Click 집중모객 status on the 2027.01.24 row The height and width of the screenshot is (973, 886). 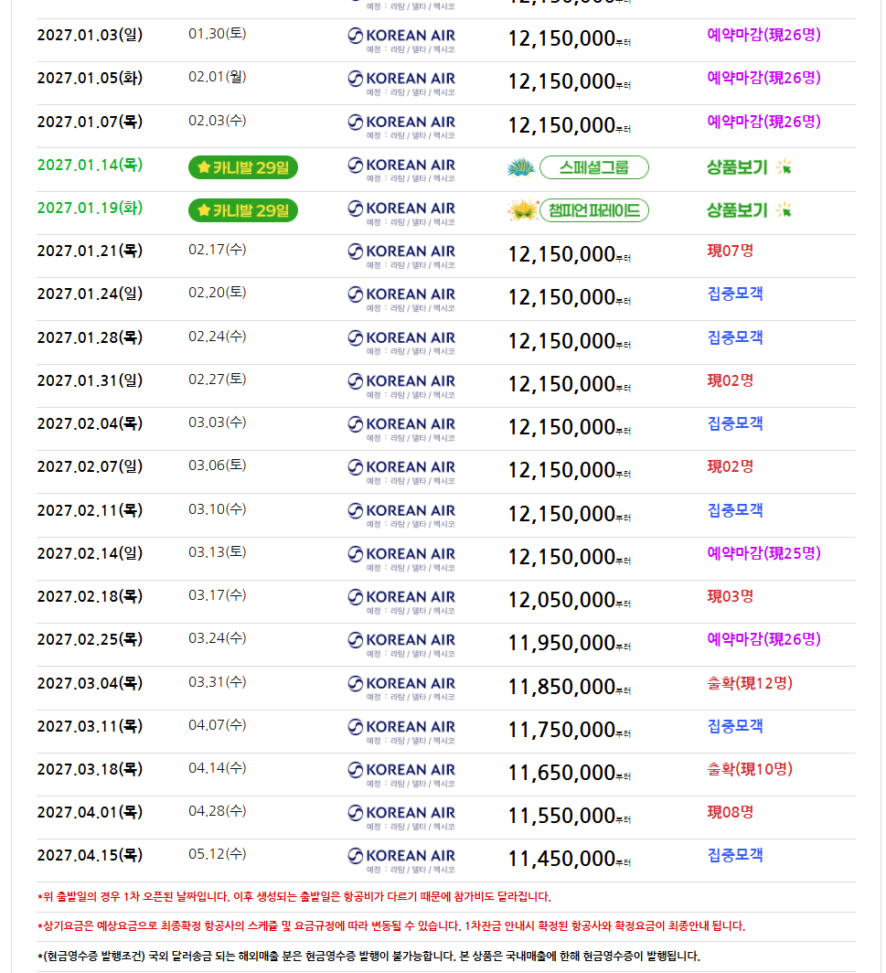coord(735,294)
